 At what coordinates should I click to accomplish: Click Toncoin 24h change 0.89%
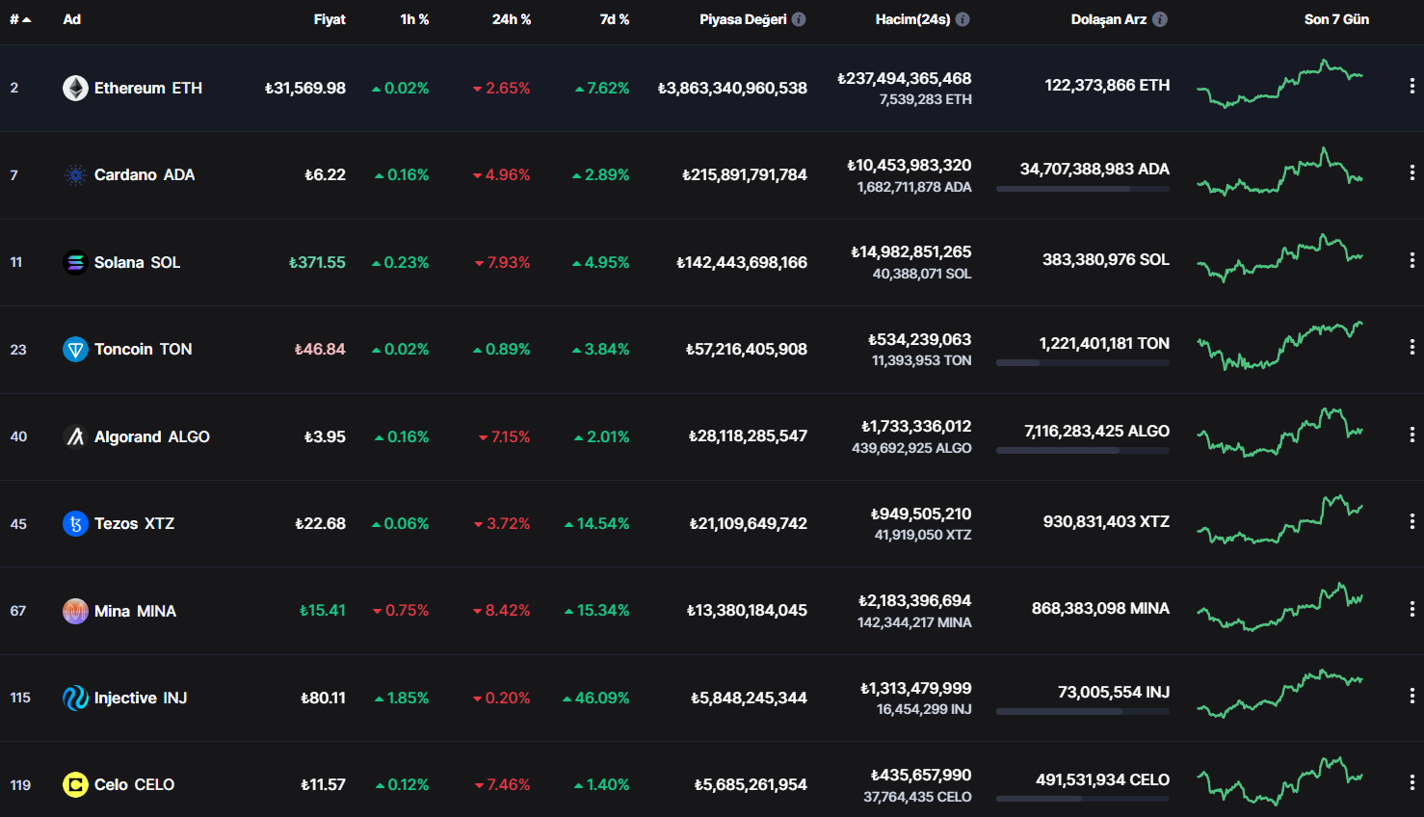(502, 349)
